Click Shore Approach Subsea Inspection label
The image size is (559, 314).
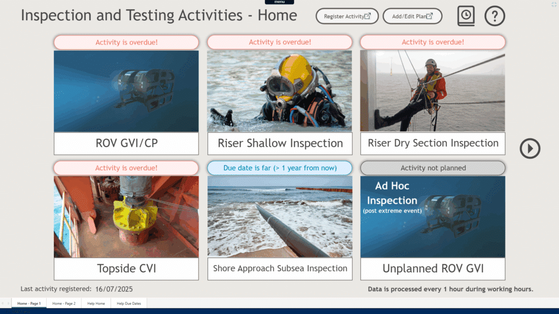(279, 268)
